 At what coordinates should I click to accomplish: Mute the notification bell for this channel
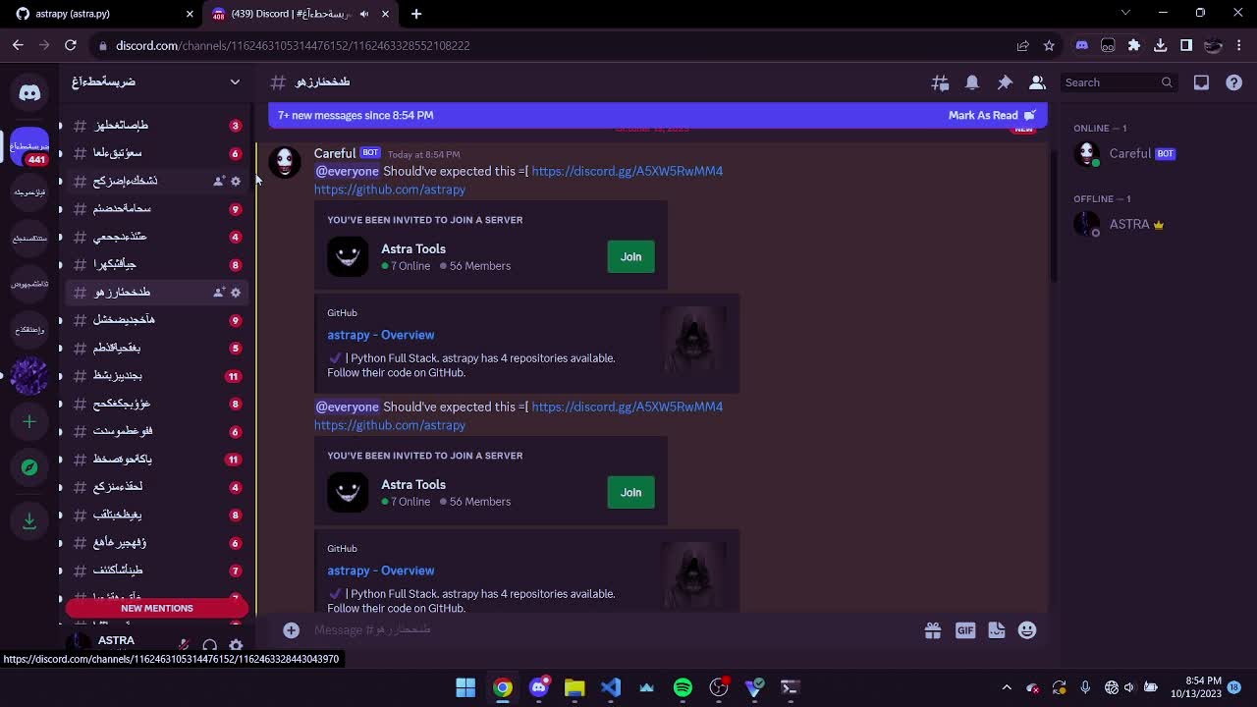pos(972,82)
